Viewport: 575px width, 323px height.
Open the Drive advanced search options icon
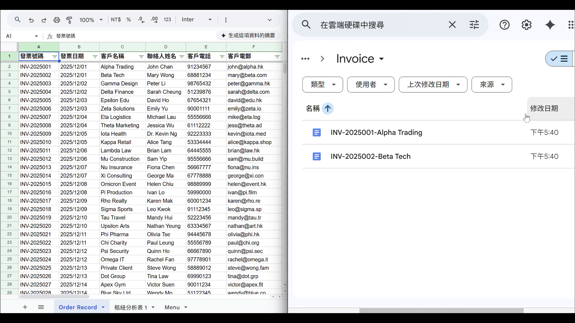coord(474,25)
